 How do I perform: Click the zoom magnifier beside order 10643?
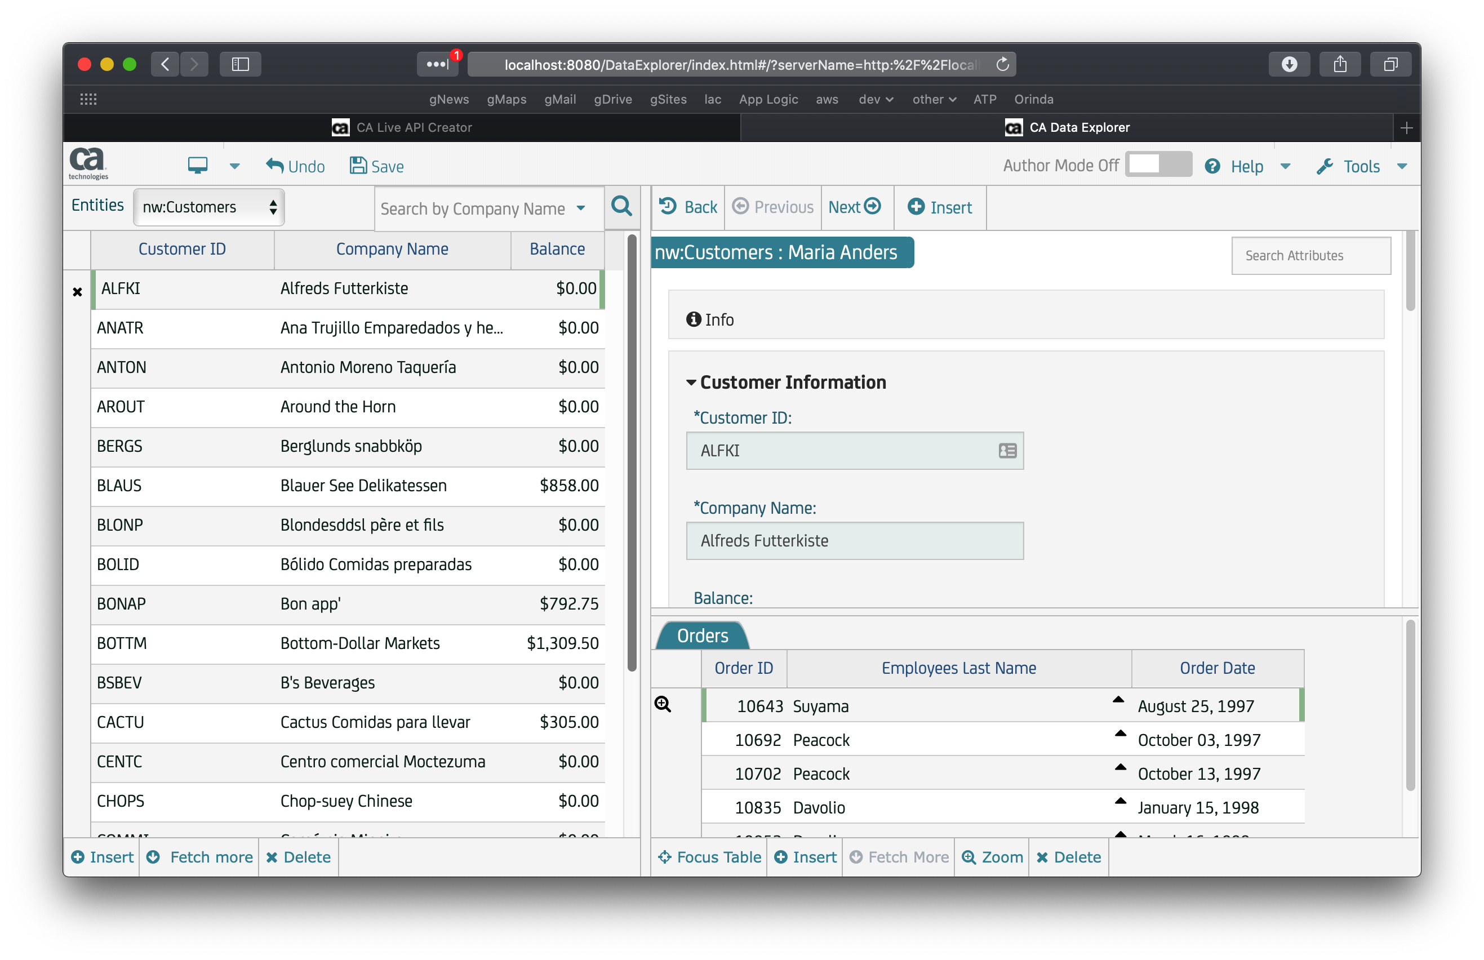[663, 704]
